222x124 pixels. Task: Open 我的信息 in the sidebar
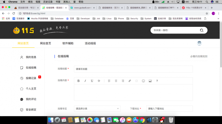[28, 57]
